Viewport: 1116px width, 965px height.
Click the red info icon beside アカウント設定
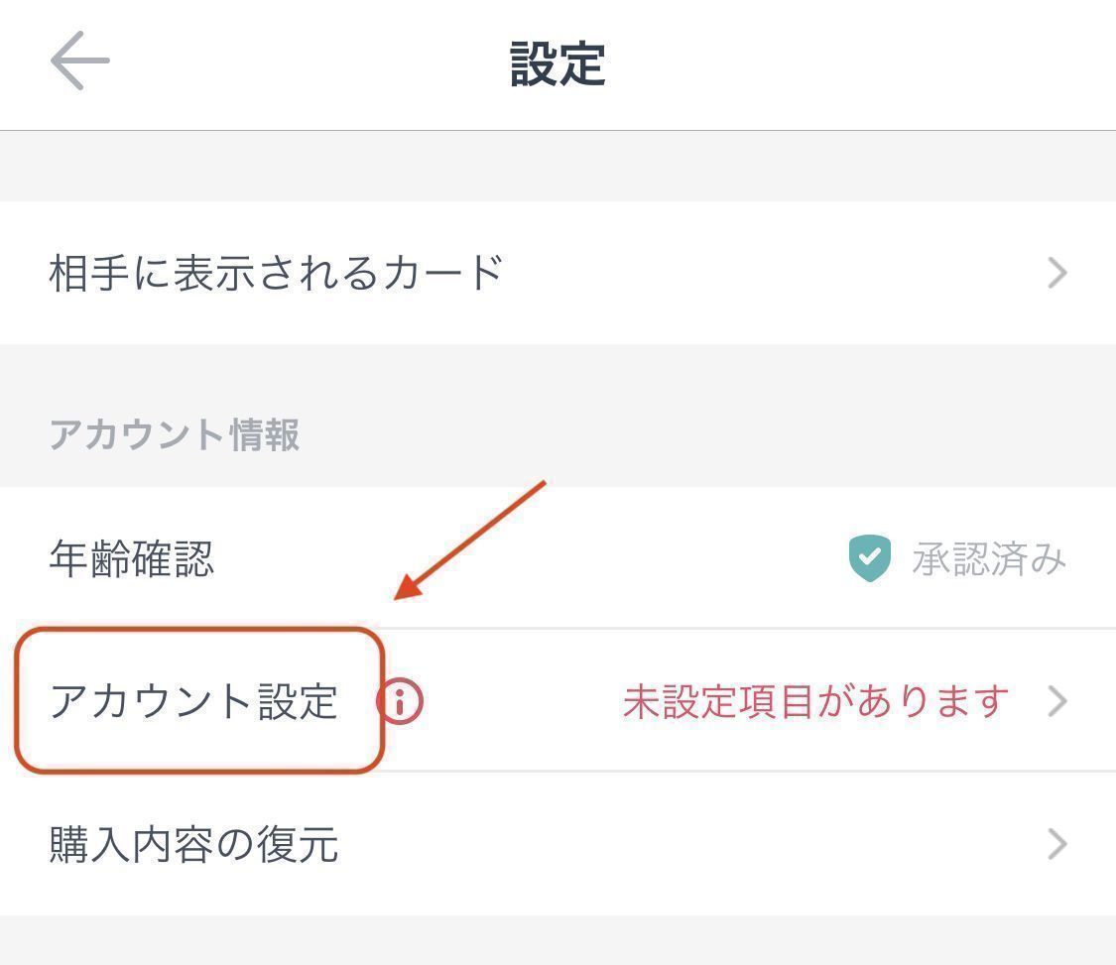400,702
